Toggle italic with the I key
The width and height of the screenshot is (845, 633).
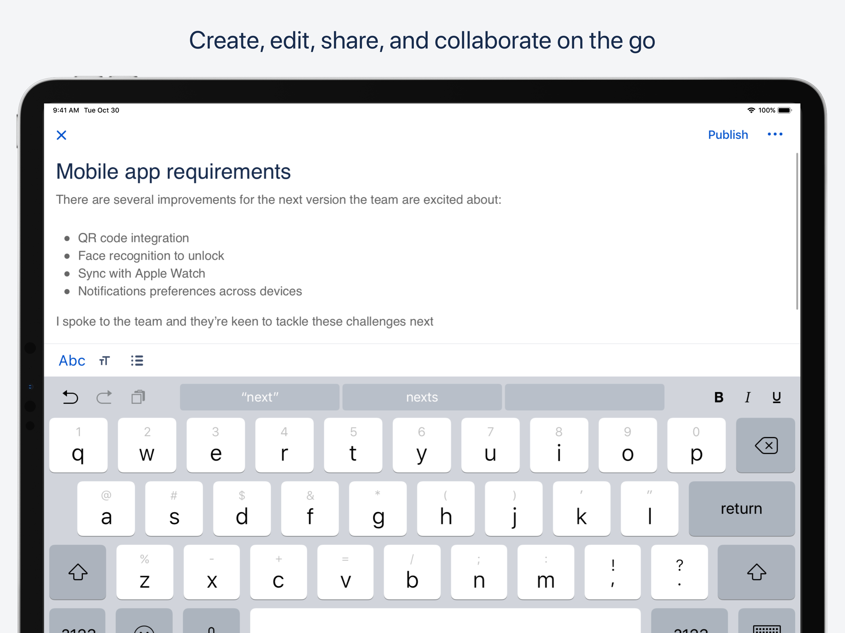click(x=748, y=397)
